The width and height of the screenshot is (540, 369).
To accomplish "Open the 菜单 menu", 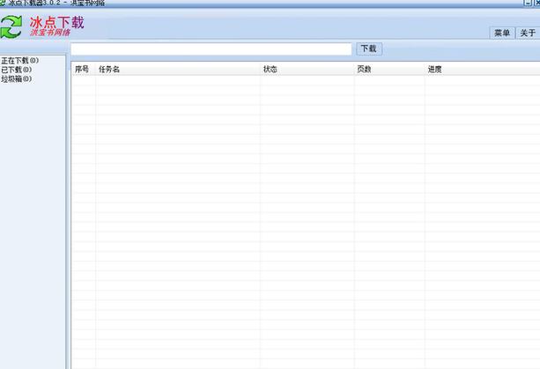I will pos(502,33).
